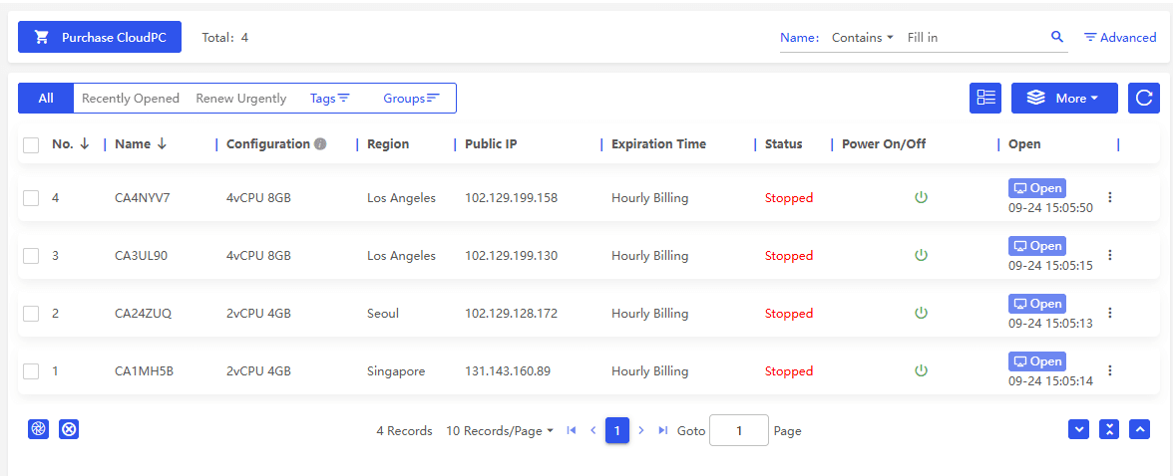This screenshot has width=1173, height=476.
Task: Click the Seoul region cell
Action: pyautogui.click(x=383, y=314)
